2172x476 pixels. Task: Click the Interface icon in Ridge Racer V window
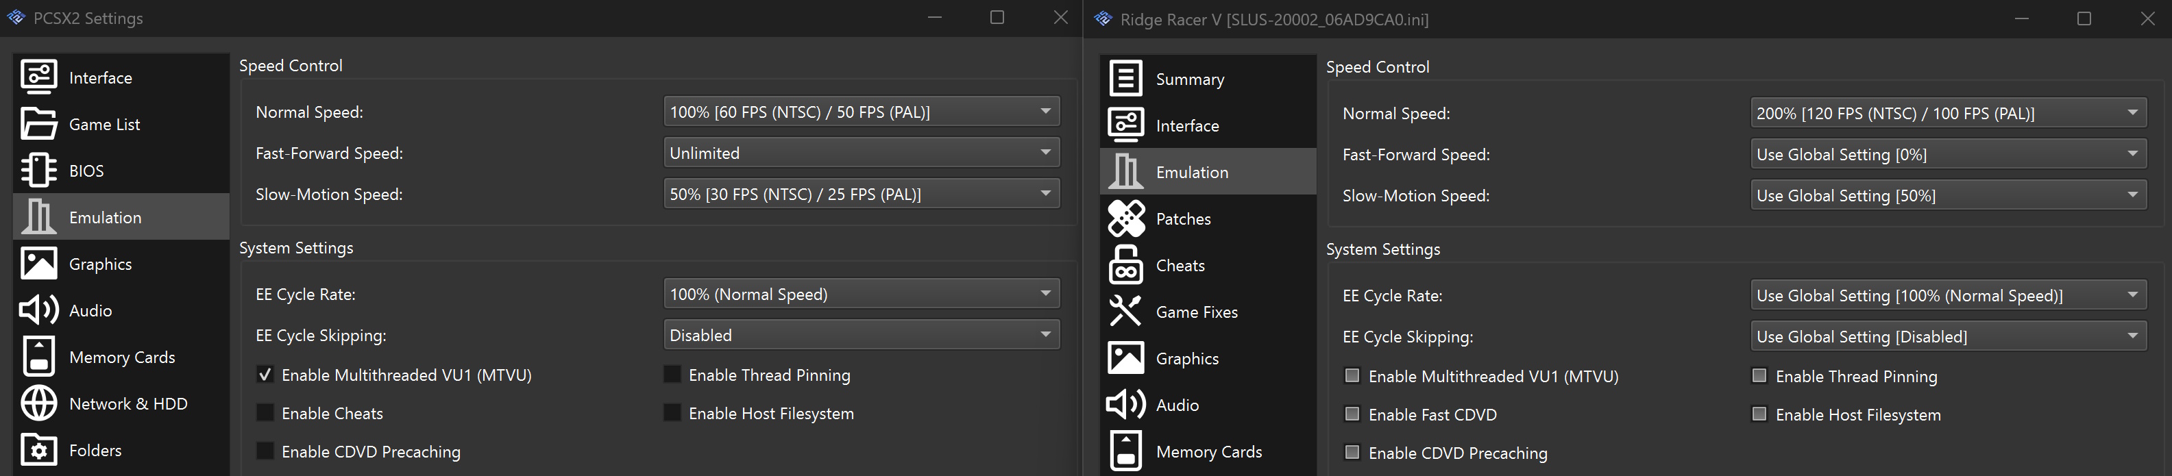pos(1125,125)
